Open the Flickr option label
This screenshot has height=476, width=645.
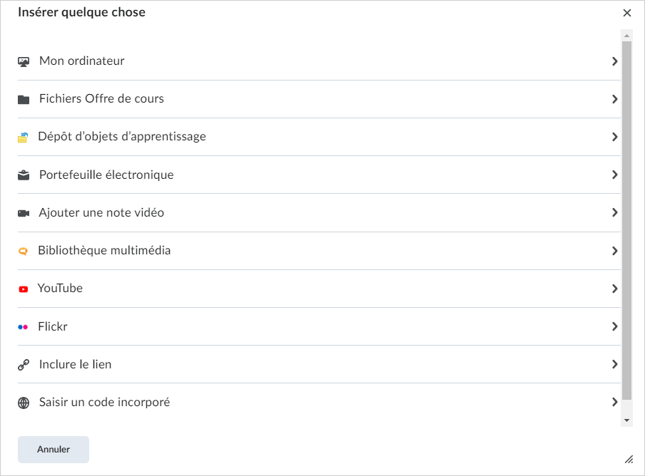pyautogui.click(x=53, y=326)
